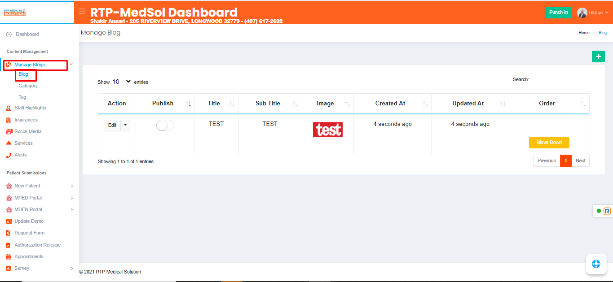Click the Request Form icon

pyautogui.click(x=9, y=233)
